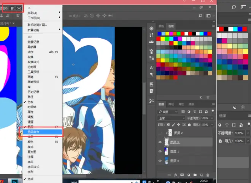Image resolution: width=251 pixels, height=183 pixels.
Task: Toggle checked 选项 entry in Window menu
Action: [x=30, y=179]
